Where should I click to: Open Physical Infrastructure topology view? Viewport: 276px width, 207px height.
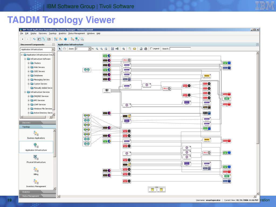pos(36,159)
